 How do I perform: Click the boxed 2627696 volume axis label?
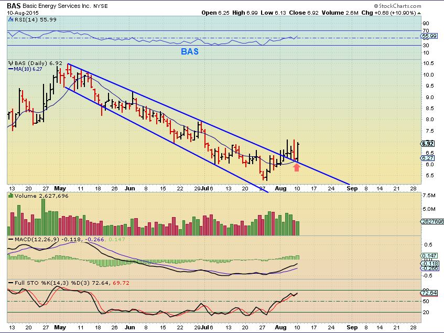point(432,221)
